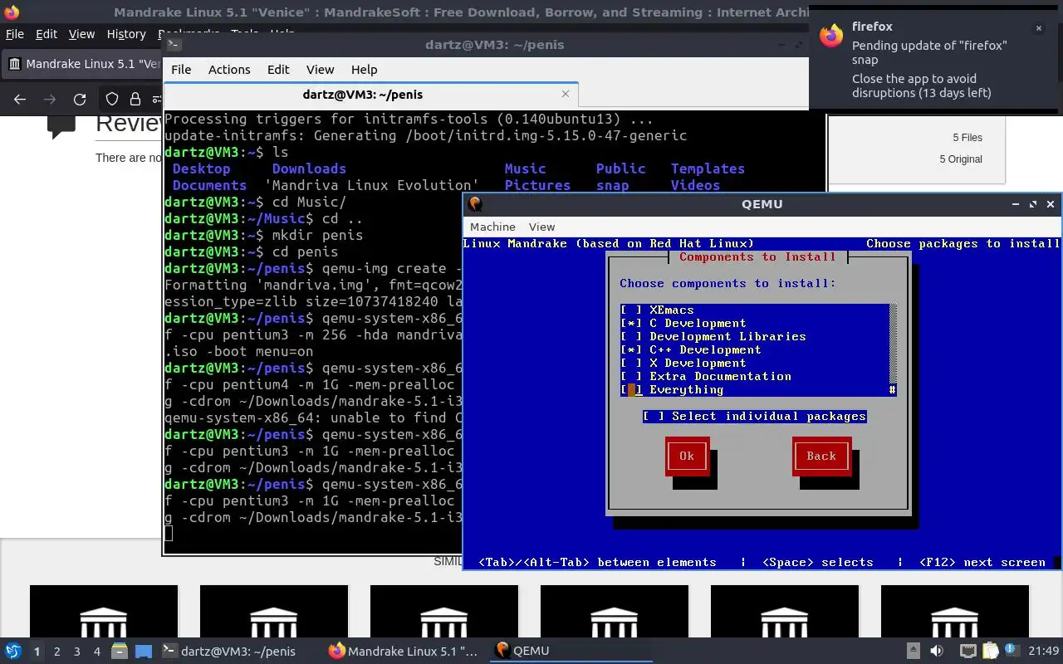Click the 'Mandriva Linux Evolution' folder name in terminal

(x=372, y=185)
